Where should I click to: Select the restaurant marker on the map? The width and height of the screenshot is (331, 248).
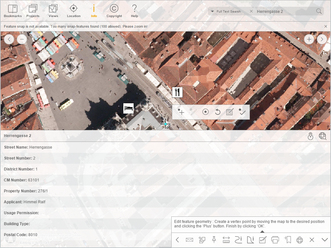coord(177,92)
